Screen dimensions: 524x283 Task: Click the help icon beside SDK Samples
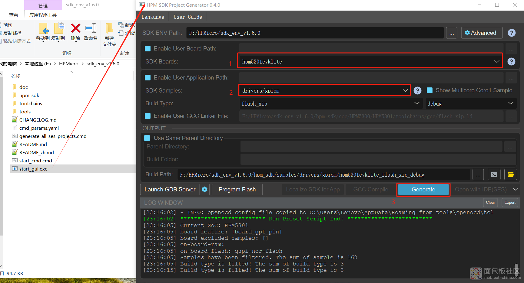417,90
